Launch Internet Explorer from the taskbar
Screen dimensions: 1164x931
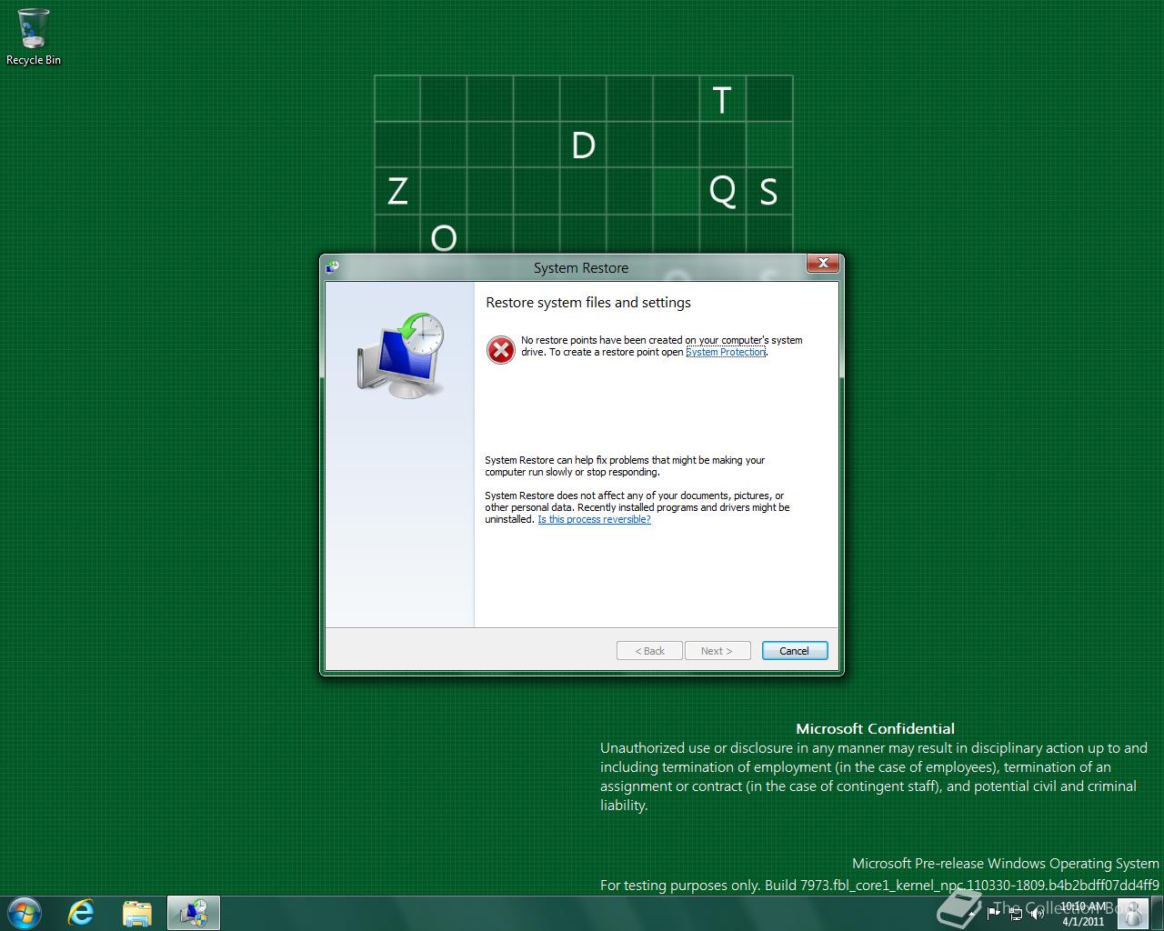click(82, 913)
